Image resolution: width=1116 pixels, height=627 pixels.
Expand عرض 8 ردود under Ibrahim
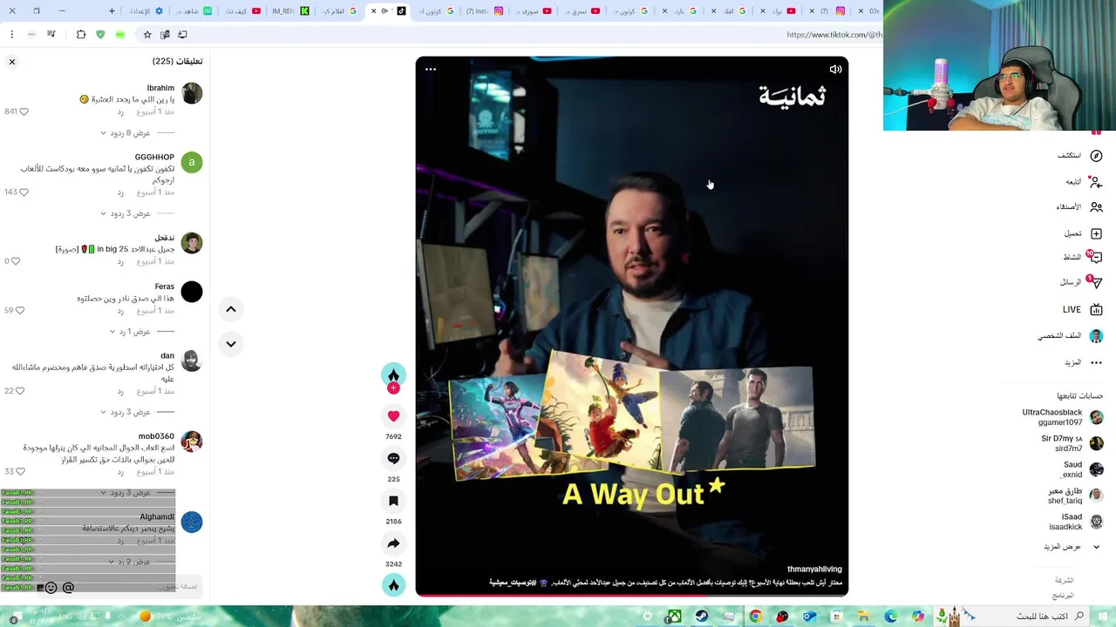(126, 133)
